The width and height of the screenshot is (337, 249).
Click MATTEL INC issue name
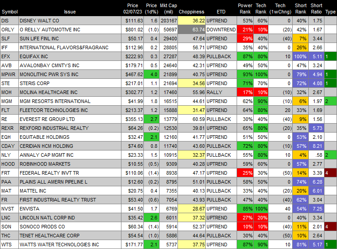pyautogui.click(x=33, y=191)
